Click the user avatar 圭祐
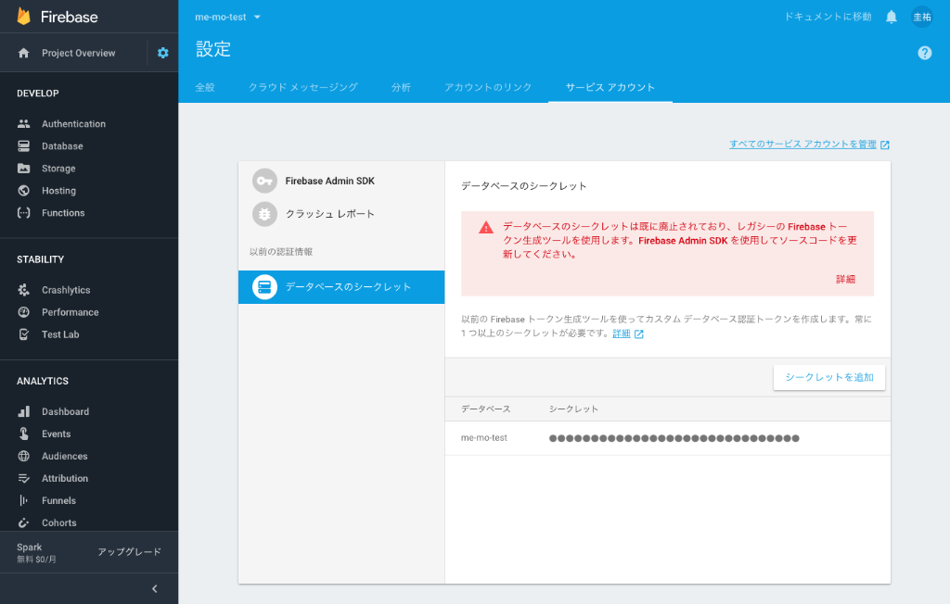This screenshot has width=950, height=604. (922, 17)
